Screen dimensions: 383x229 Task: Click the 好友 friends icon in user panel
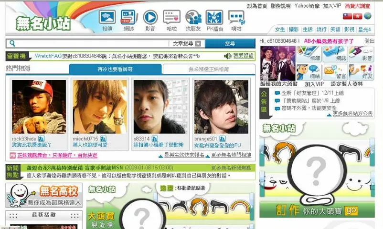[x=361, y=72]
